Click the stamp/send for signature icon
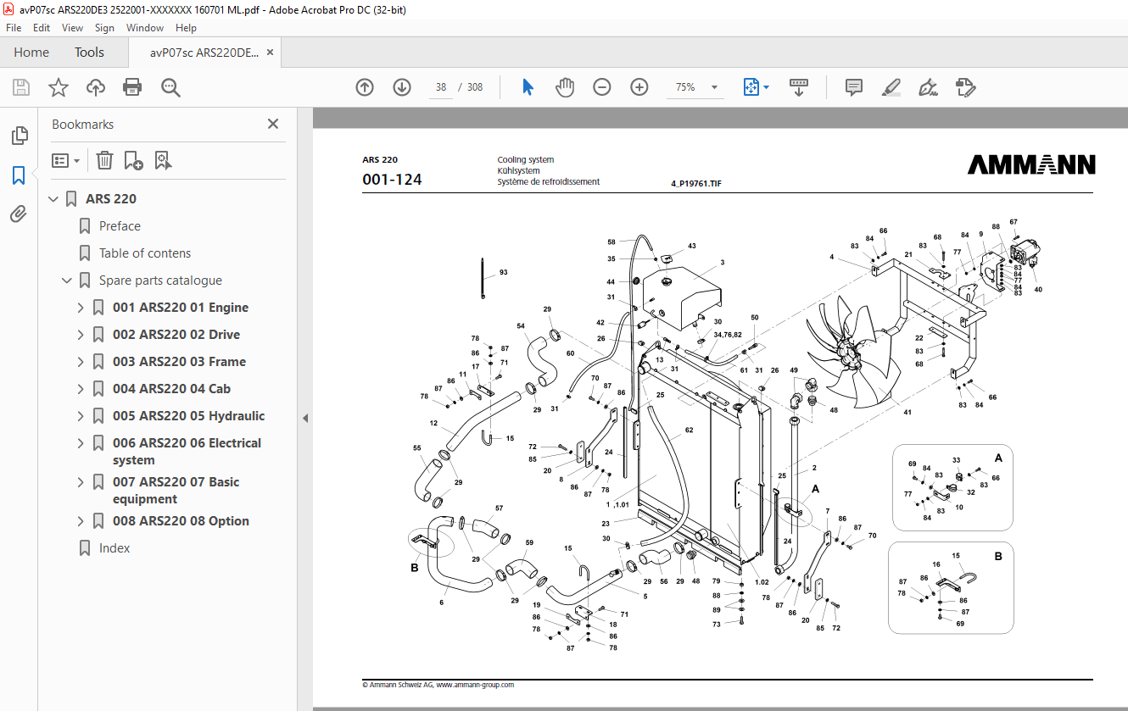 [965, 87]
